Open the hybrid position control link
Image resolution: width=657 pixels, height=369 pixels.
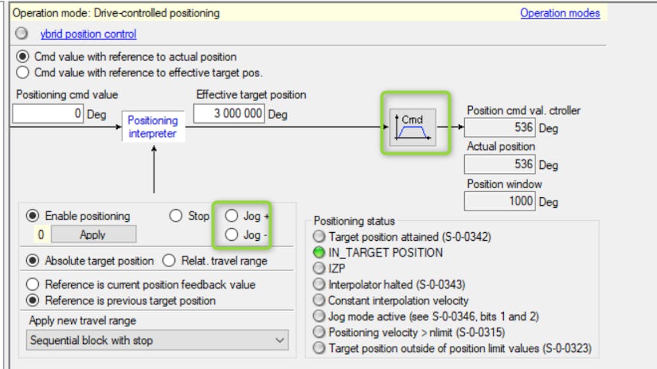click(x=88, y=34)
